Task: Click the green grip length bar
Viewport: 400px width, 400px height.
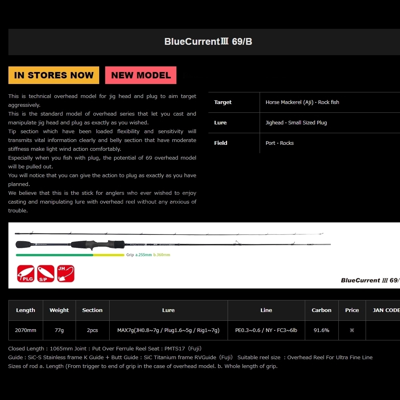Action: (x=54, y=255)
